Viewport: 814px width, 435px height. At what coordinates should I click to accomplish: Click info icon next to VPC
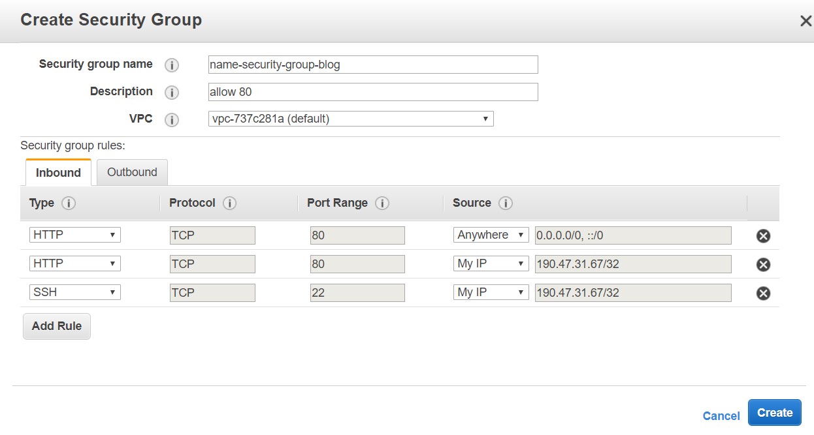[172, 120]
